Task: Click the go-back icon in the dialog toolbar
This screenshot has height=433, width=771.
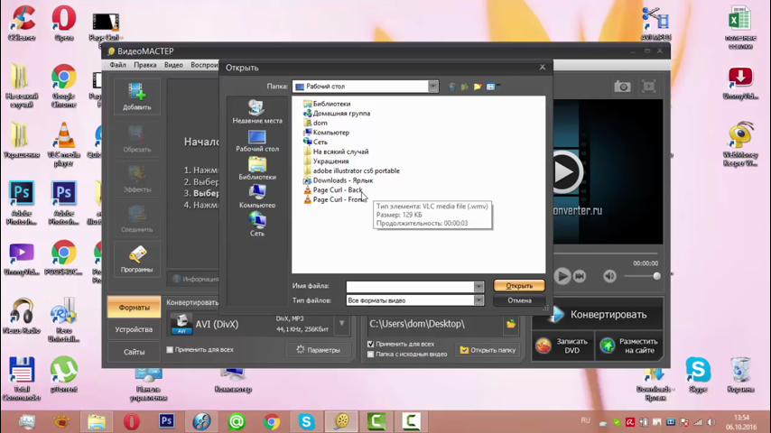Action: click(452, 87)
